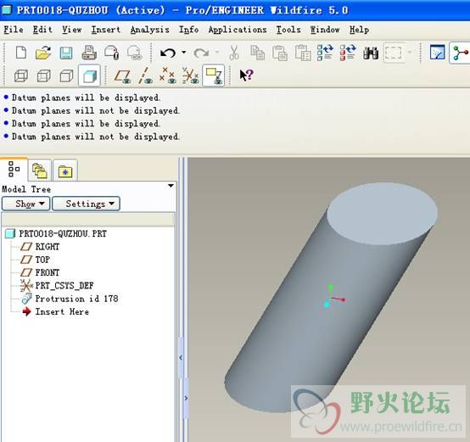The height and width of the screenshot is (442, 470).
Task: Open Tools menu
Action: click(x=288, y=30)
